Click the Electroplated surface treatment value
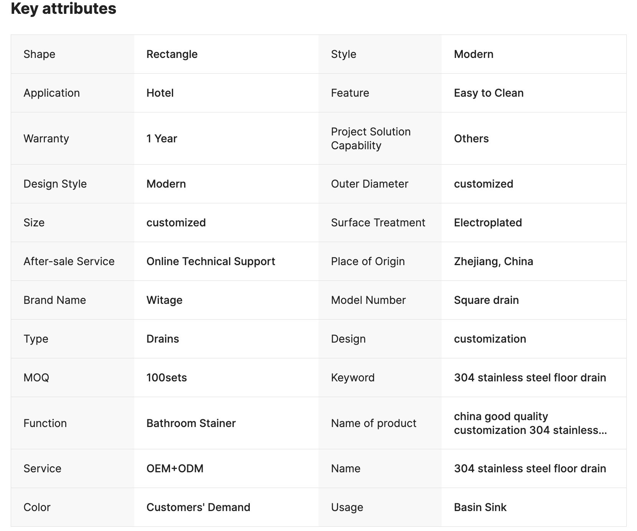 point(488,223)
